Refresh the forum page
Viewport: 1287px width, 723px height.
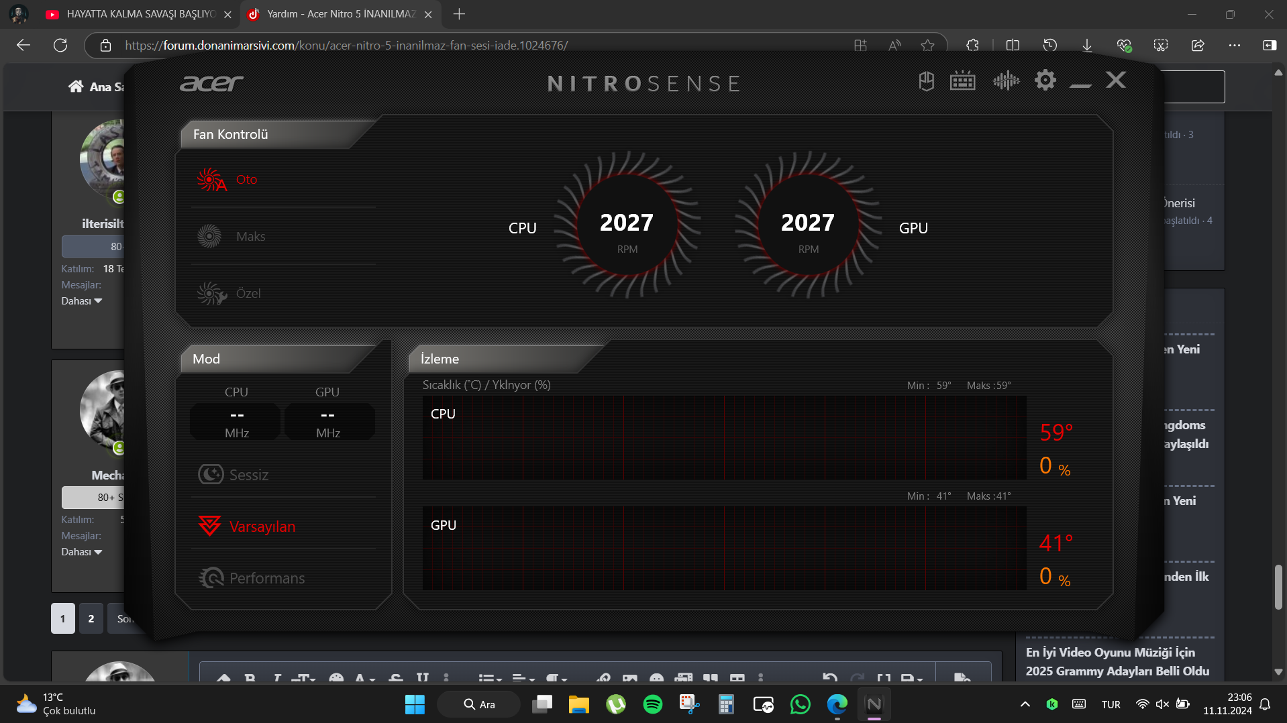pos(60,45)
